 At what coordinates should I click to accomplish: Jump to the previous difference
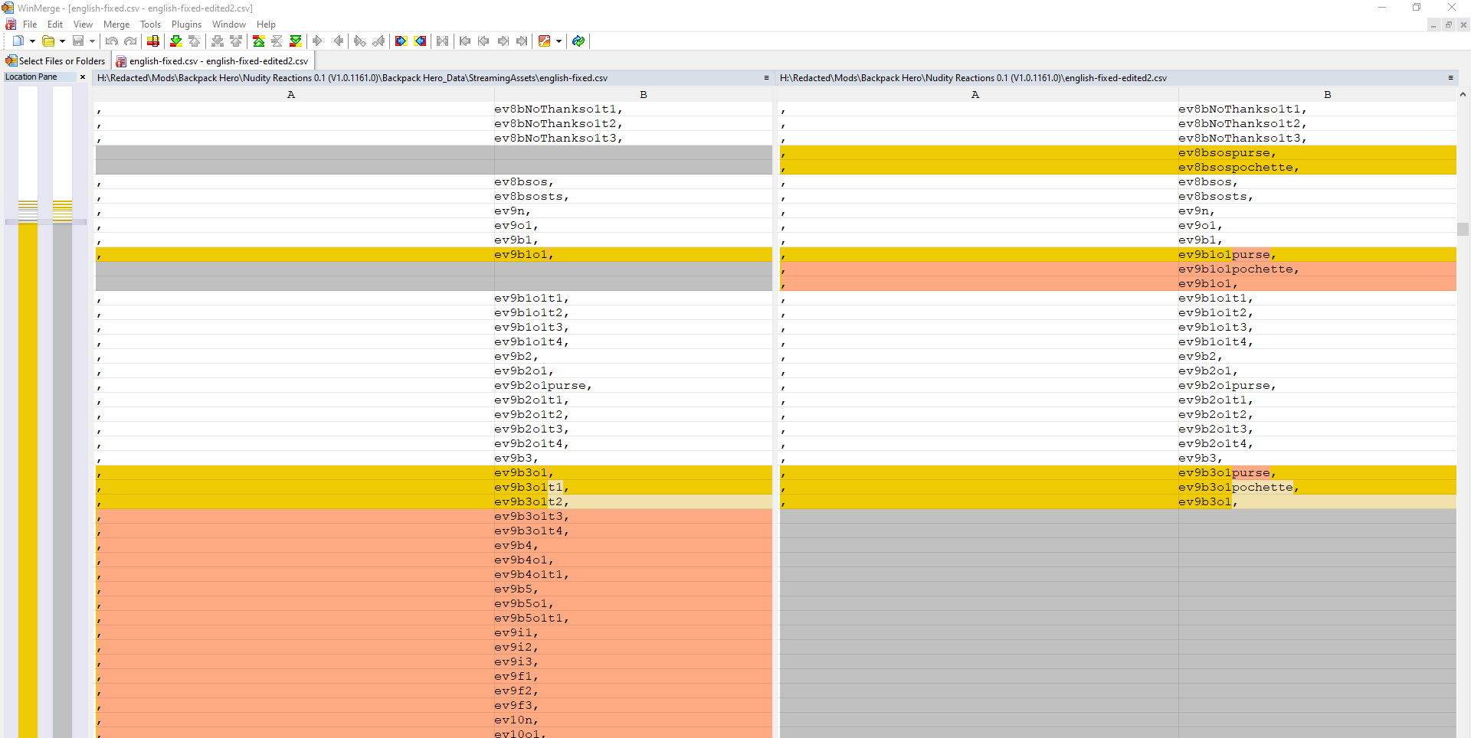(195, 41)
